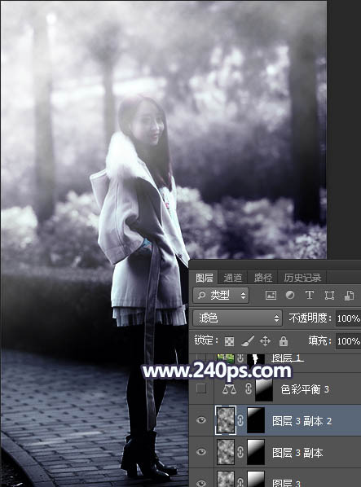Select 图层 1 layer mask thumbnail
This screenshot has height=487, width=361.
[x=256, y=359]
